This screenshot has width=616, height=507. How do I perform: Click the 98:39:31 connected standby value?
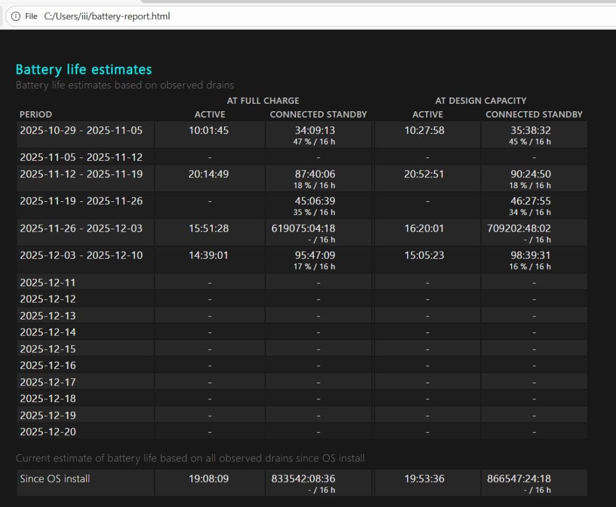(x=530, y=255)
